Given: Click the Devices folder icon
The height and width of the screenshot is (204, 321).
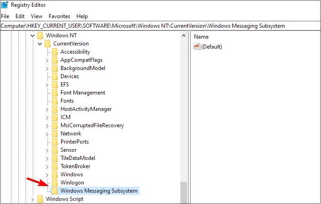Looking at the screenshot, I should click(55, 76).
